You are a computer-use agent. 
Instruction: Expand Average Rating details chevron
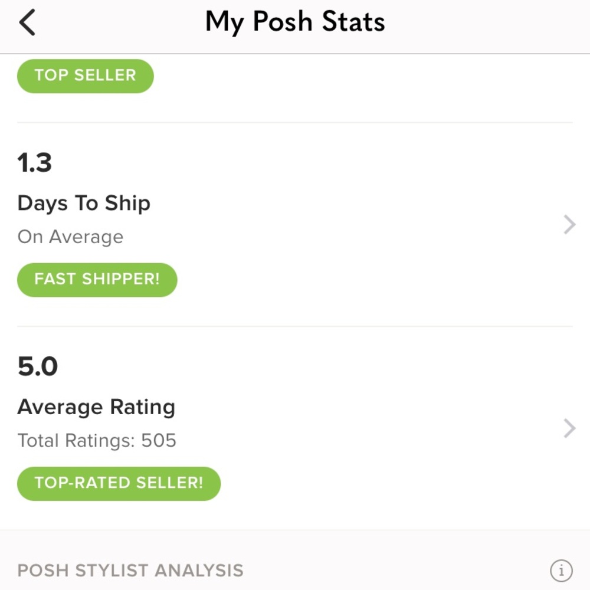[x=569, y=428]
